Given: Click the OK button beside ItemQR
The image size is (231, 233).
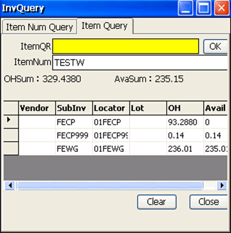Looking at the screenshot, I should coord(215,47).
